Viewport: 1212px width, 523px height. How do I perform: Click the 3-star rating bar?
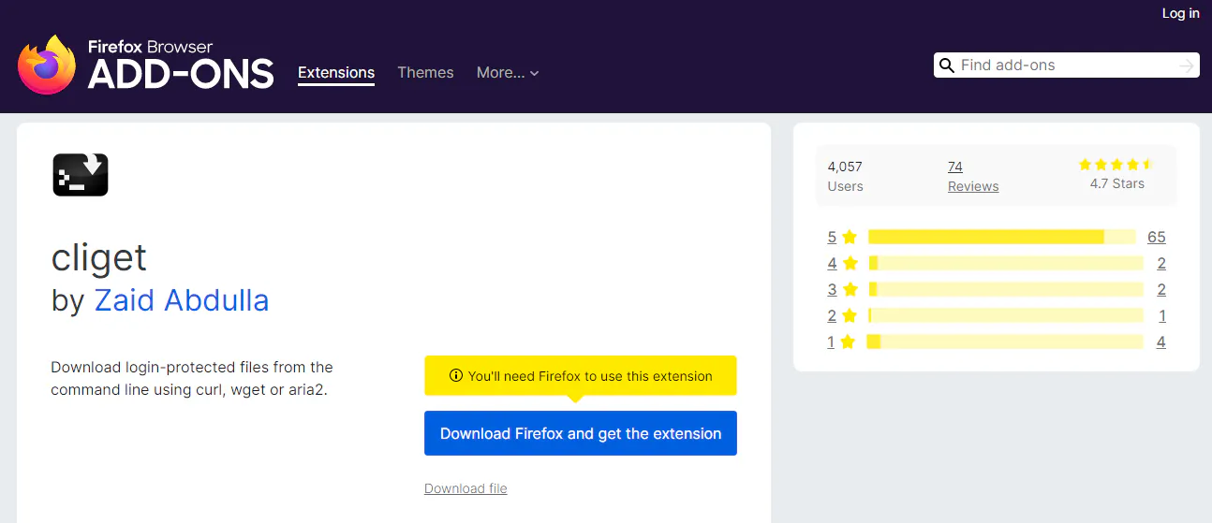(1006, 289)
